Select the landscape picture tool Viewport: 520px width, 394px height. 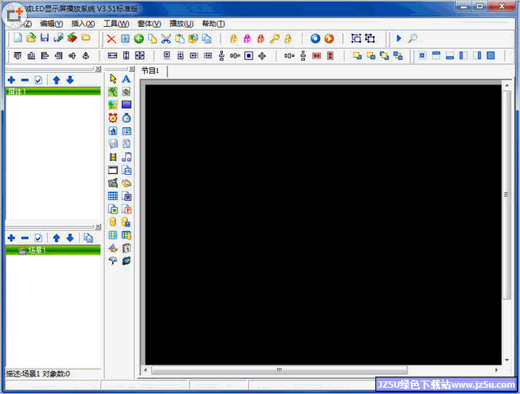(113, 105)
